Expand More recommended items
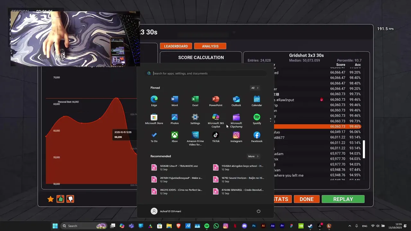Image resolution: width=411 pixels, height=231 pixels. pyautogui.click(x=253, y=156)
